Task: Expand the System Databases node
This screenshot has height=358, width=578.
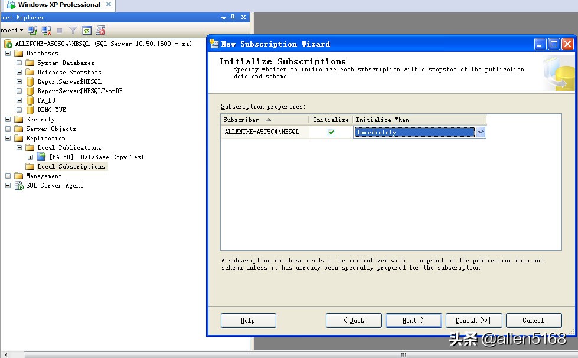Action: [18, 63]
